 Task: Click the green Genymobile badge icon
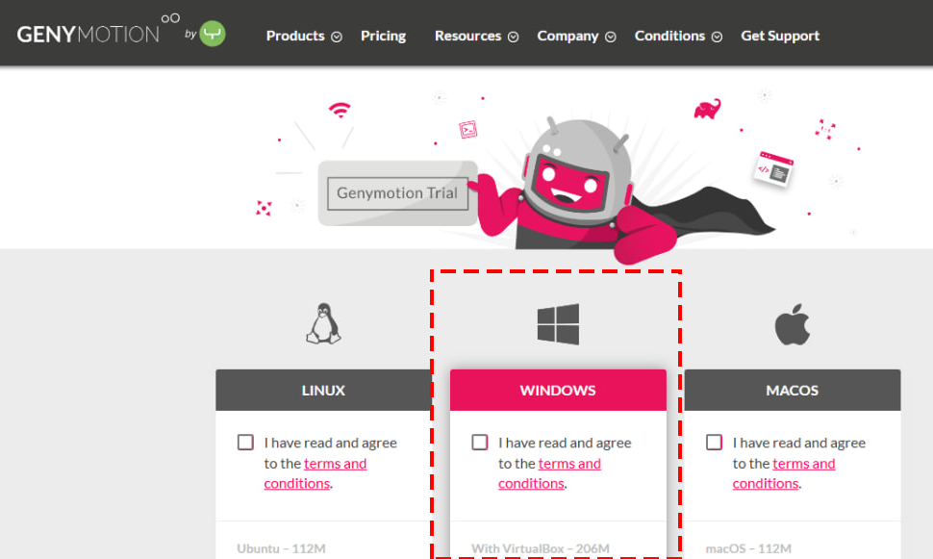tap(212, 35)
